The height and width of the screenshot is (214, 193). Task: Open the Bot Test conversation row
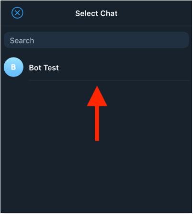pyautogui.click(x=96, y=67)
